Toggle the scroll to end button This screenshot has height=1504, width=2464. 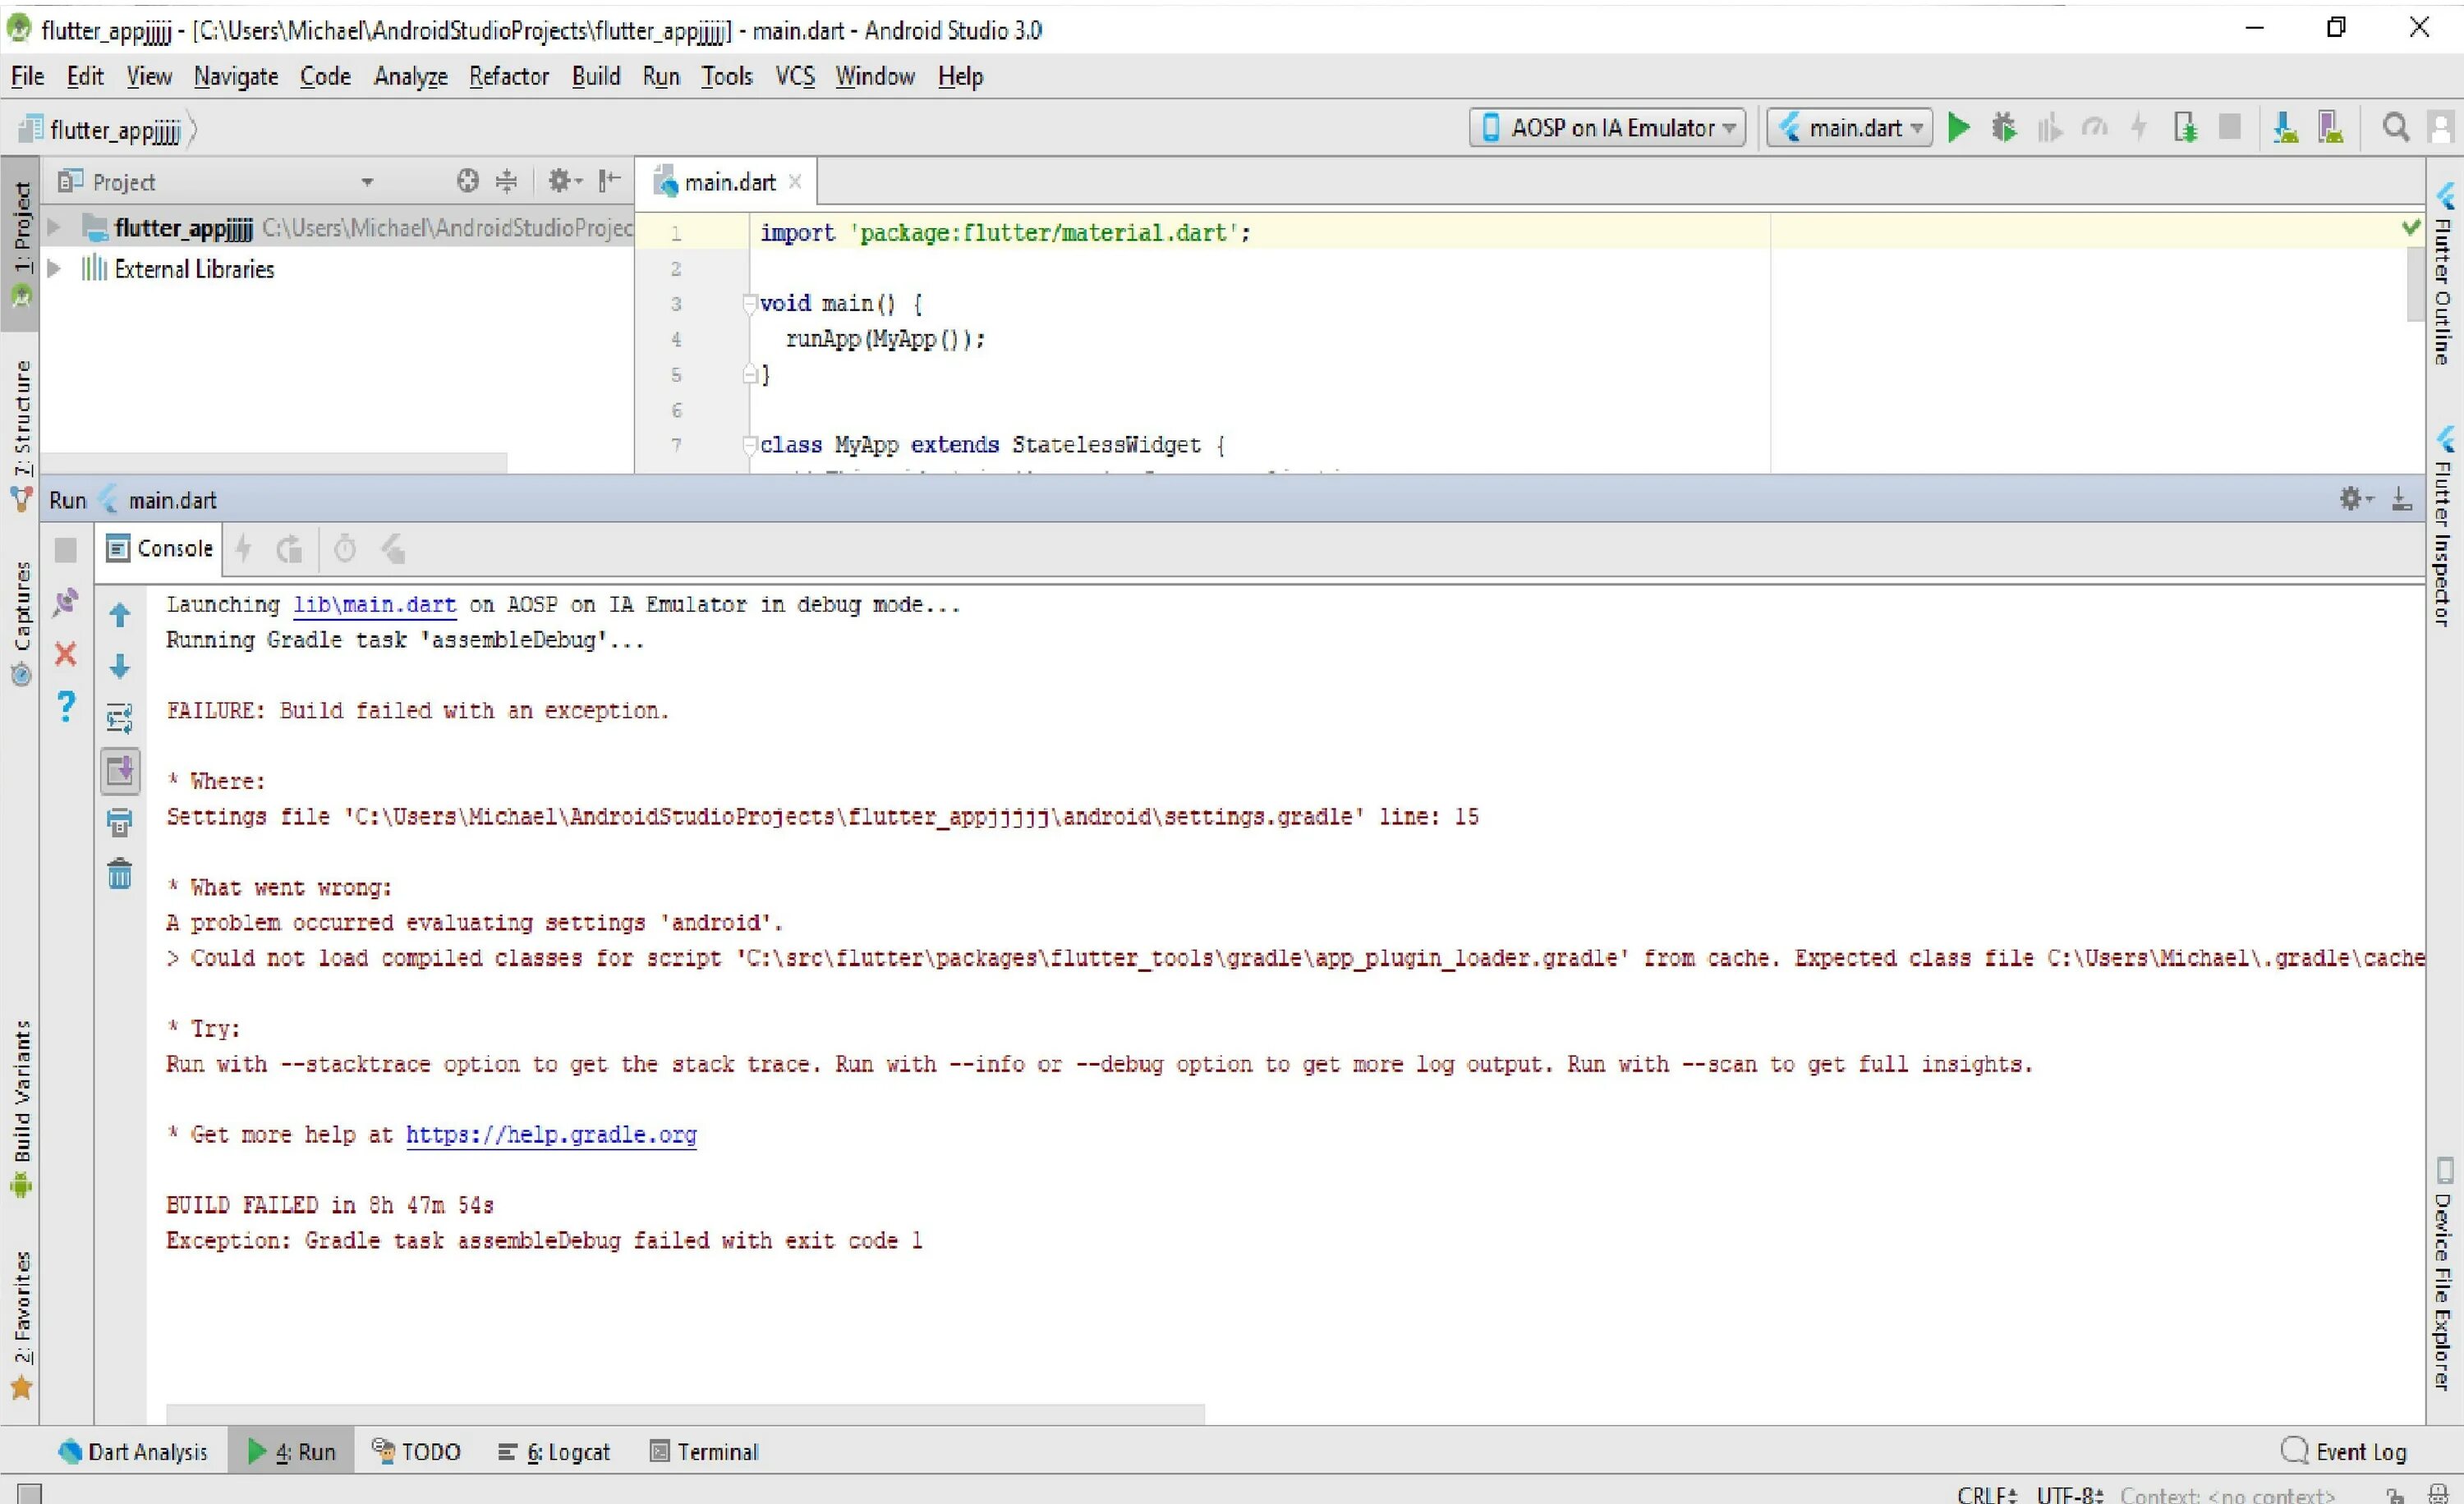(x=119, y=771)
